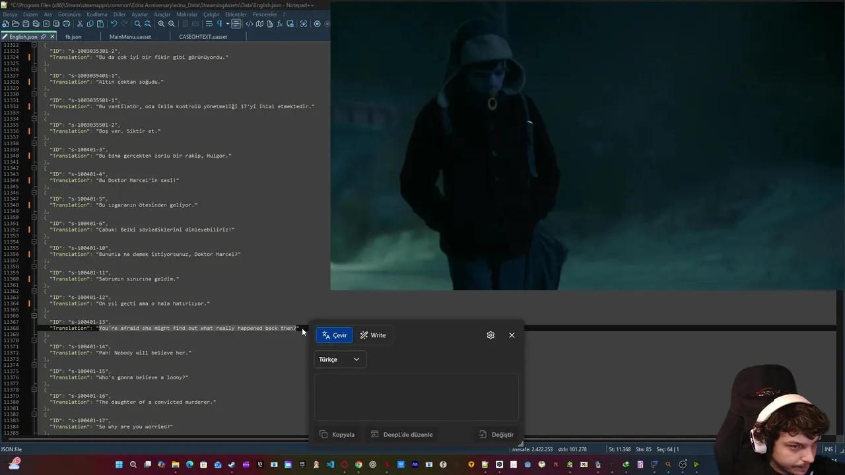Print the current document
The height and width of the screenshot is (475, 845).
[66, 24]
